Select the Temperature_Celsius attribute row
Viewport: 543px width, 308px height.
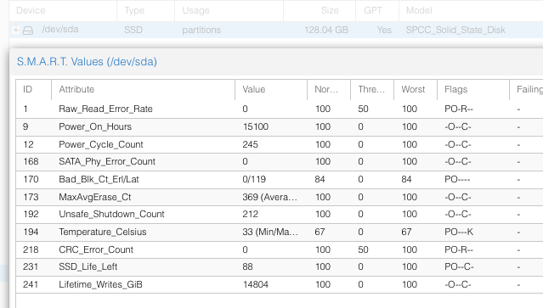tap(280, 232)
